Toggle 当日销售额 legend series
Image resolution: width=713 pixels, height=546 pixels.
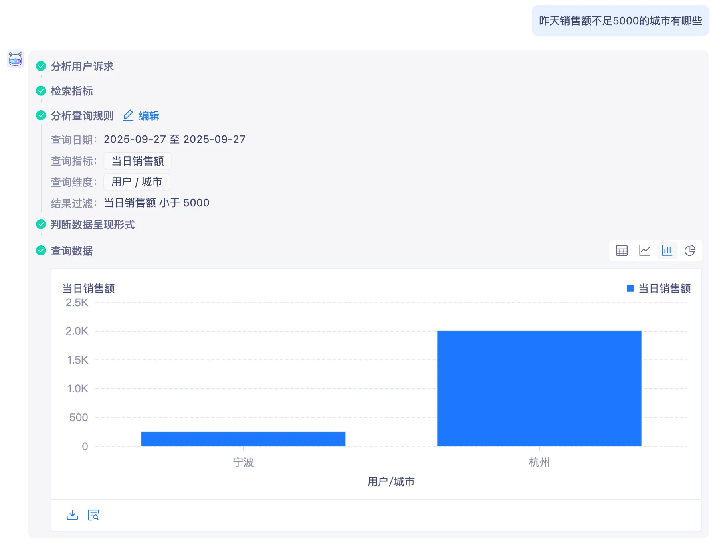click(x=659, y=288)
